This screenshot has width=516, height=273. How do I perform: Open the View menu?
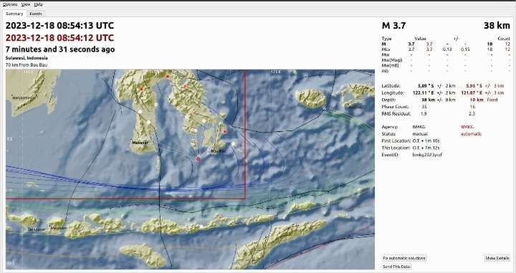[x=26, y=4]
